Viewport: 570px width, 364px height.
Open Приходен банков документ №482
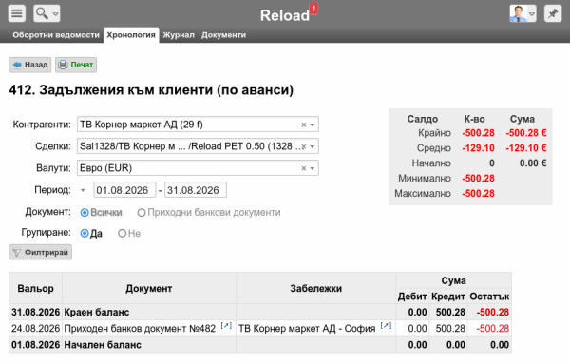[x=140, y=329]
